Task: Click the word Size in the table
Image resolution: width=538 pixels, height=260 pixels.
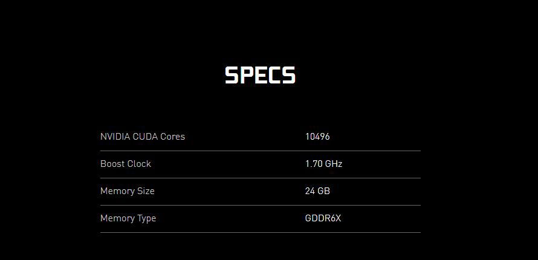Action: (146, 191)
